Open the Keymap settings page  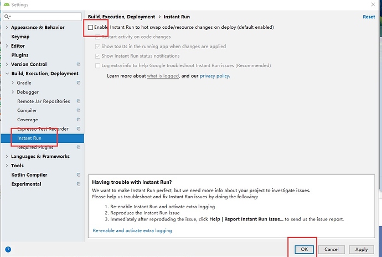tap(20, 37)
